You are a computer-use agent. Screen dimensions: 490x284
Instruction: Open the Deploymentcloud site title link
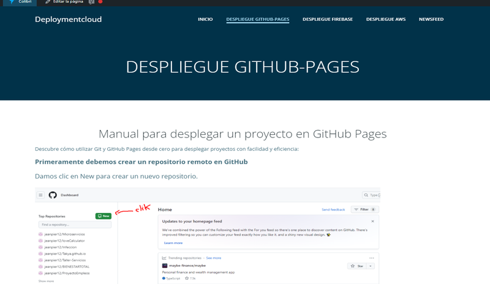point(68,20)
